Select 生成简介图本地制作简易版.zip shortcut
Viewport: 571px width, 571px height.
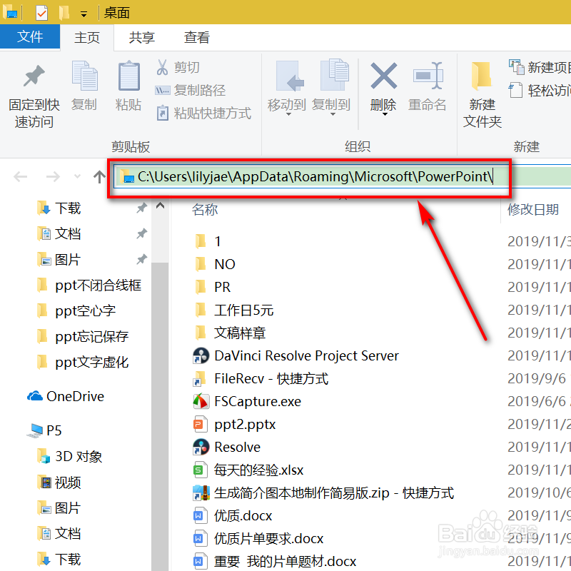(323, 493)
